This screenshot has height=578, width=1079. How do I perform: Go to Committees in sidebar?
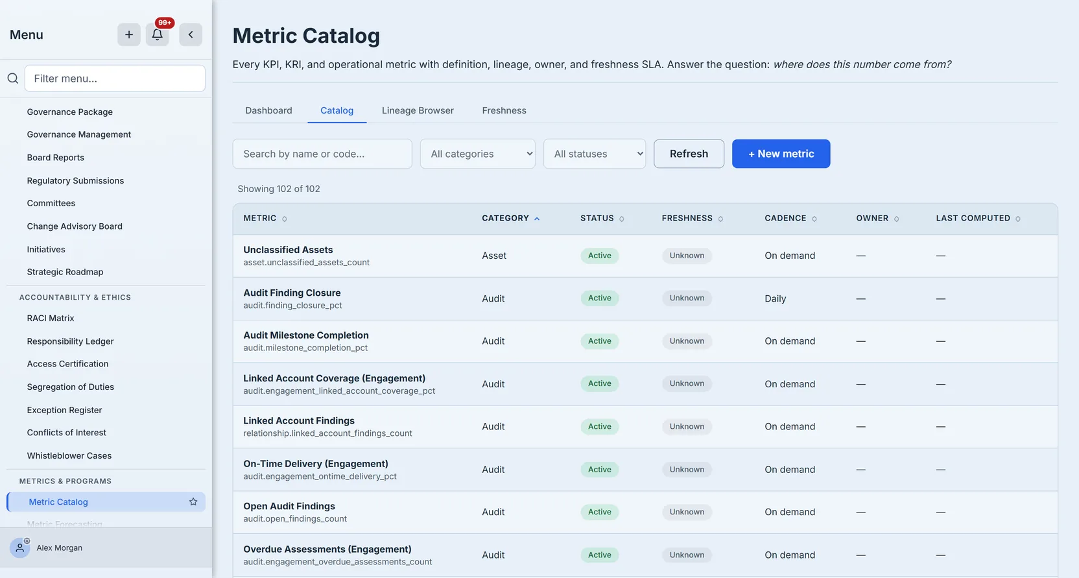click(51, 204)
